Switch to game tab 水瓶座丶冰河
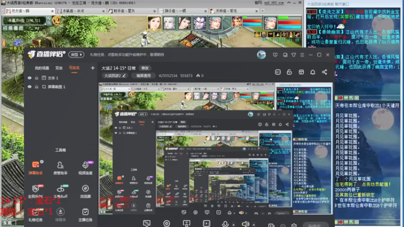Image resolution: width=404 pixels, height=227 pixels. pyautogui.click(x=80, y=11)
